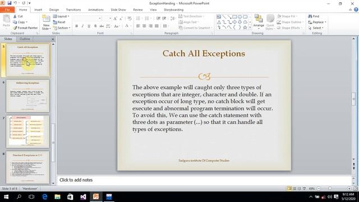Save the presentation from quick access
The image size is (359, 202).
(10, 3)
